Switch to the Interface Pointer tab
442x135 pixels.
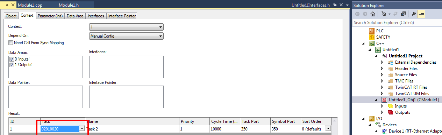pos(122,16)
